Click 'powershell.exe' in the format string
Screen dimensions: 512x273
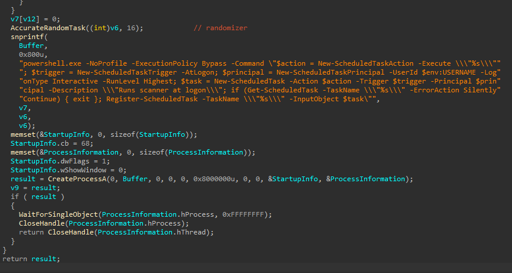tap(52, 63)
